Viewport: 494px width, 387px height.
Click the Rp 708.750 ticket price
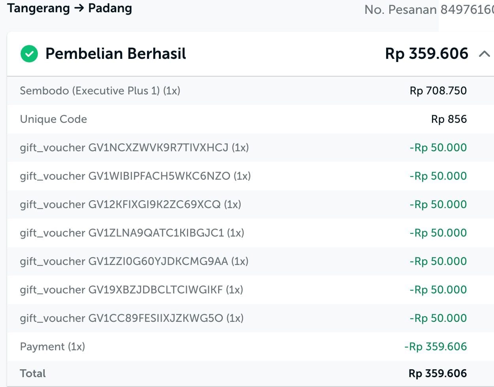pos(438,91)
